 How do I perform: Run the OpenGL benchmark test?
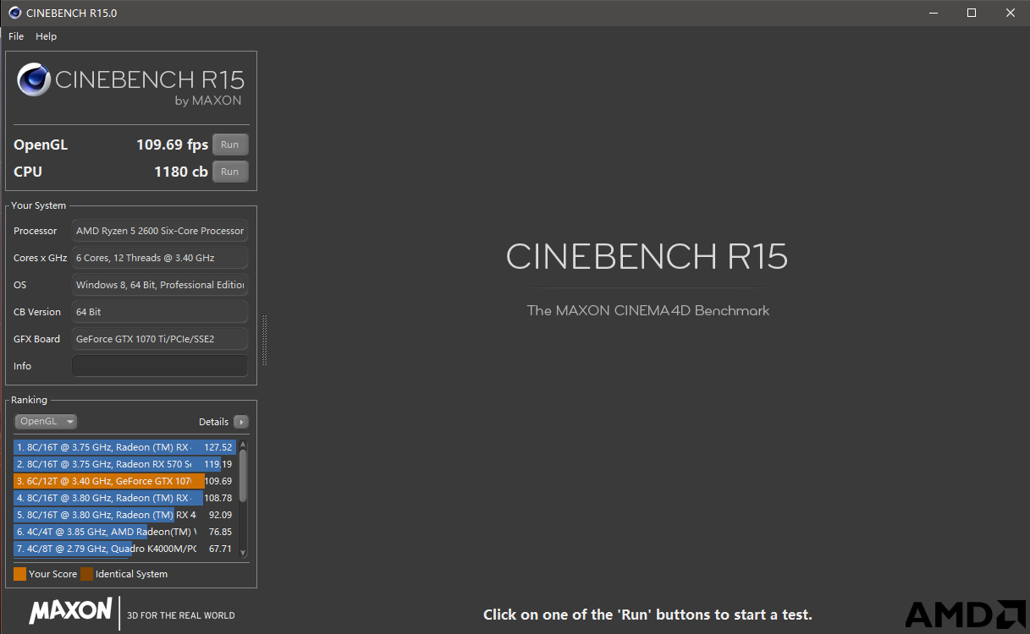pyautogui.click(x=230, y=145)
